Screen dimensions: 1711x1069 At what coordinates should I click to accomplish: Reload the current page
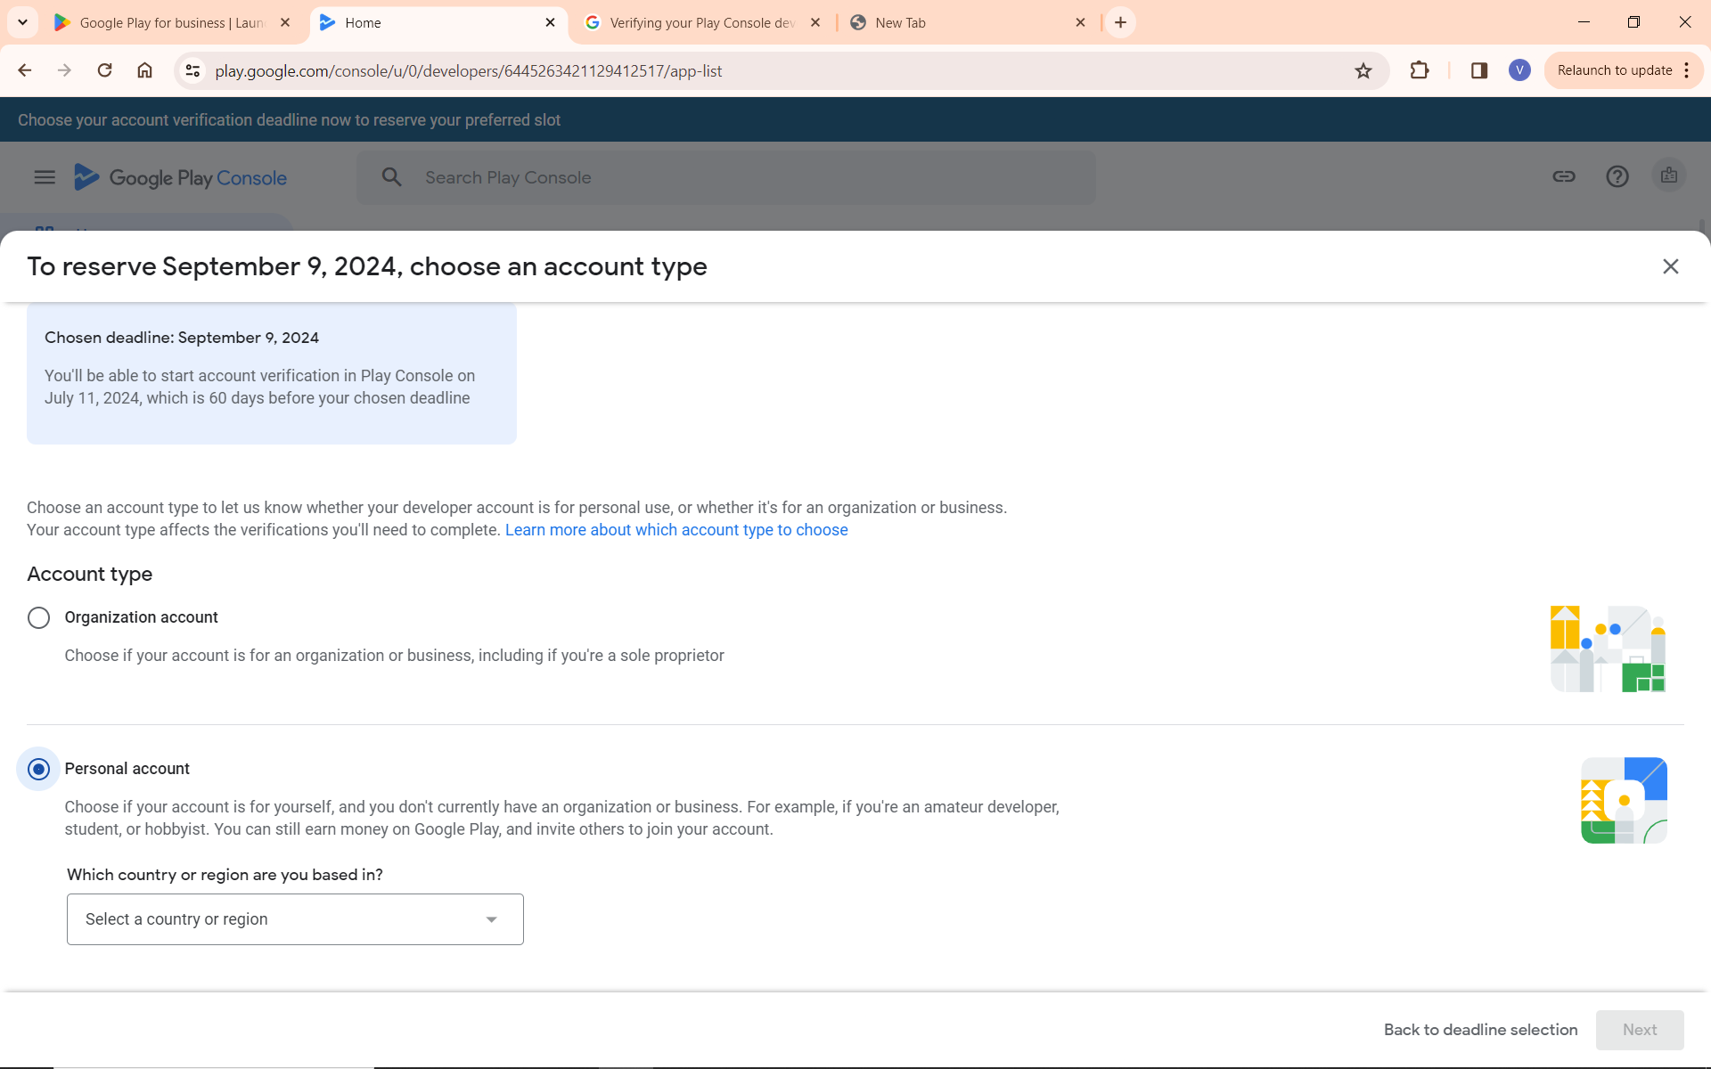point(104,70)
